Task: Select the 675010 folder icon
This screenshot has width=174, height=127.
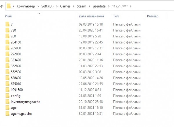Action: (8, 84)
